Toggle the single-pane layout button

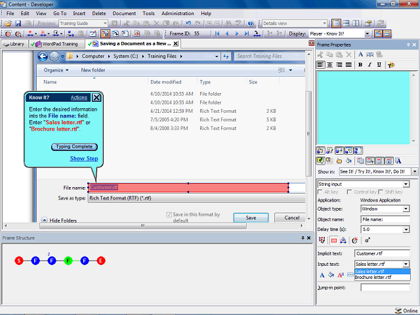[336, 24]
